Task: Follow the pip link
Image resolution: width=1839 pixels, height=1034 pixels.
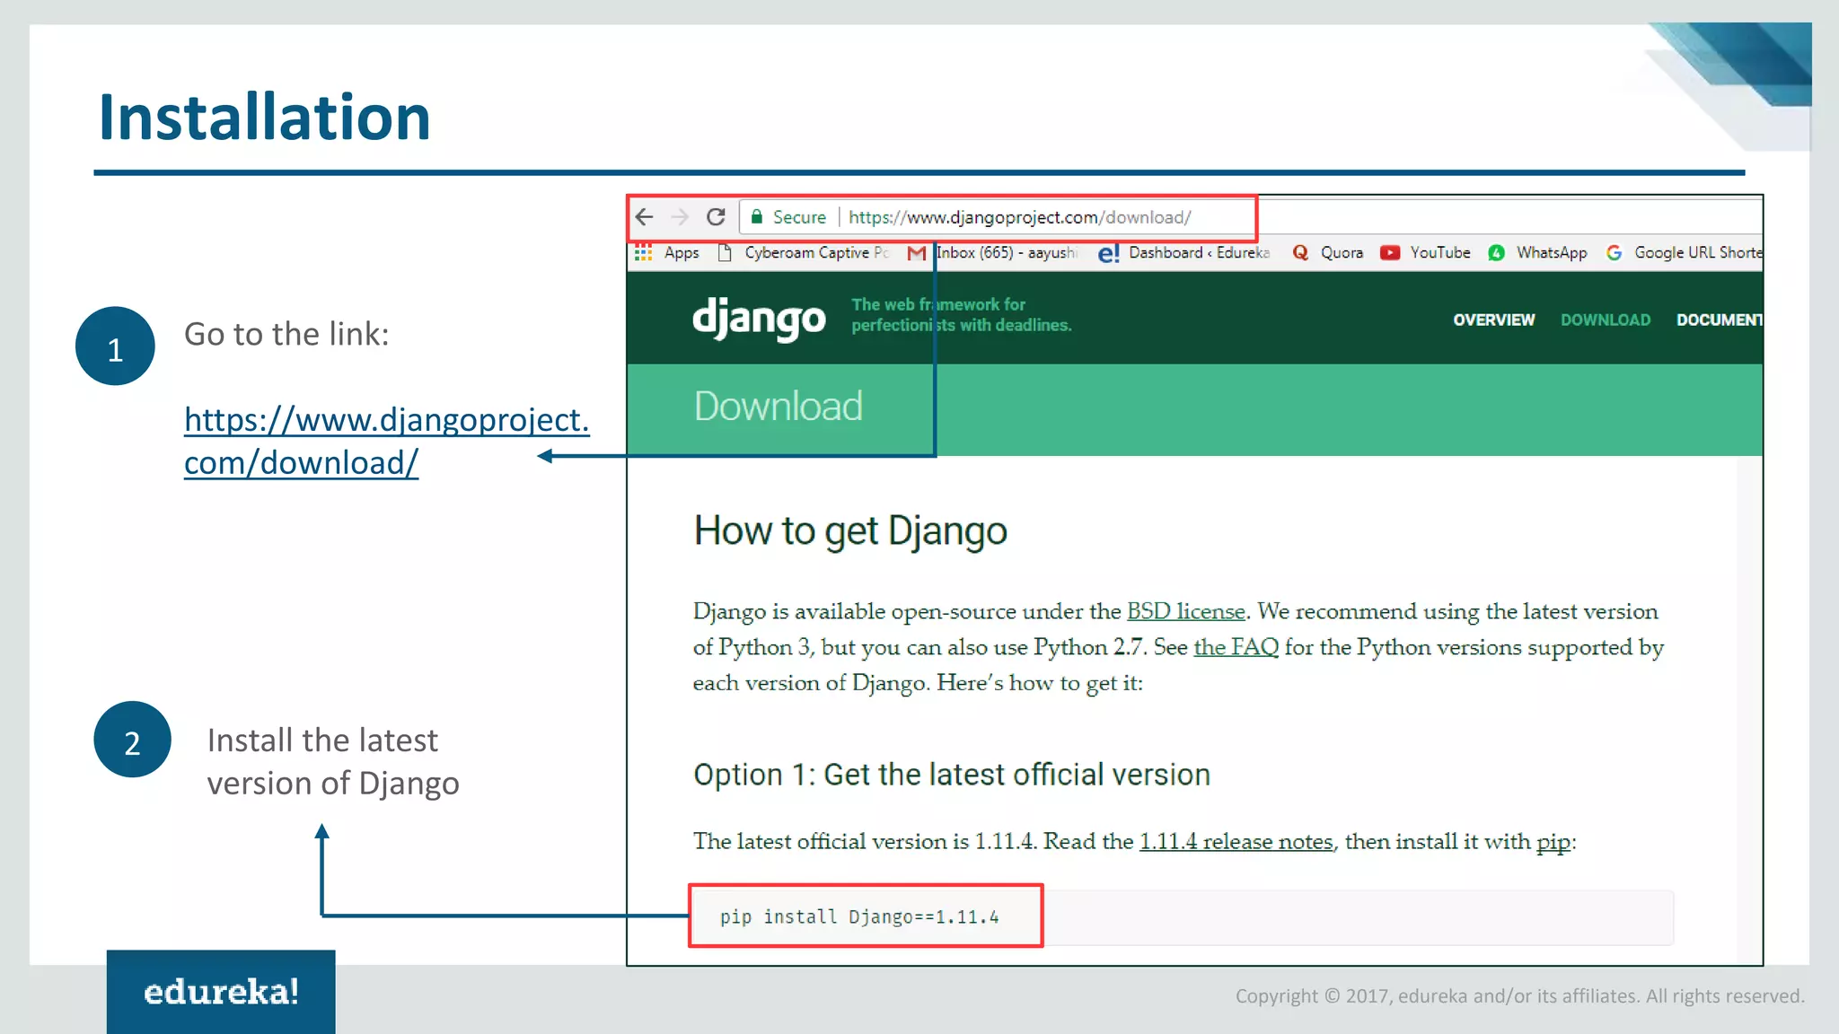Action: (1553, 842)
